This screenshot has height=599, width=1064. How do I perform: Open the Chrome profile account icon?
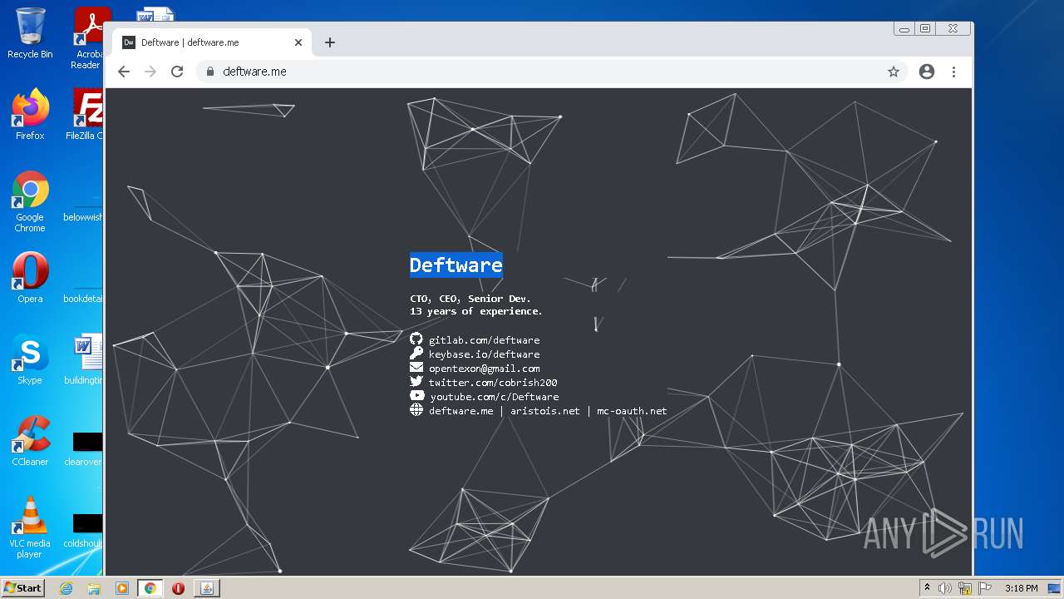tap(927, 72)
